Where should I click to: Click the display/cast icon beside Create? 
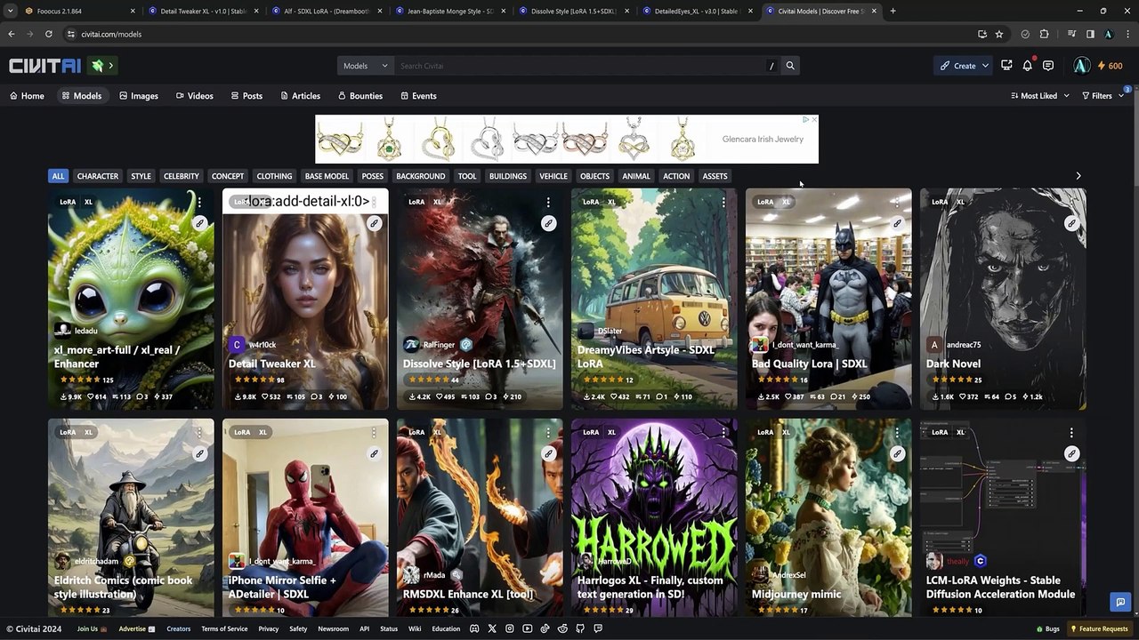(1006, 66)
